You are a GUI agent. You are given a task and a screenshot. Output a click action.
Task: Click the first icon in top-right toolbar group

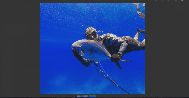click(156, 0)
